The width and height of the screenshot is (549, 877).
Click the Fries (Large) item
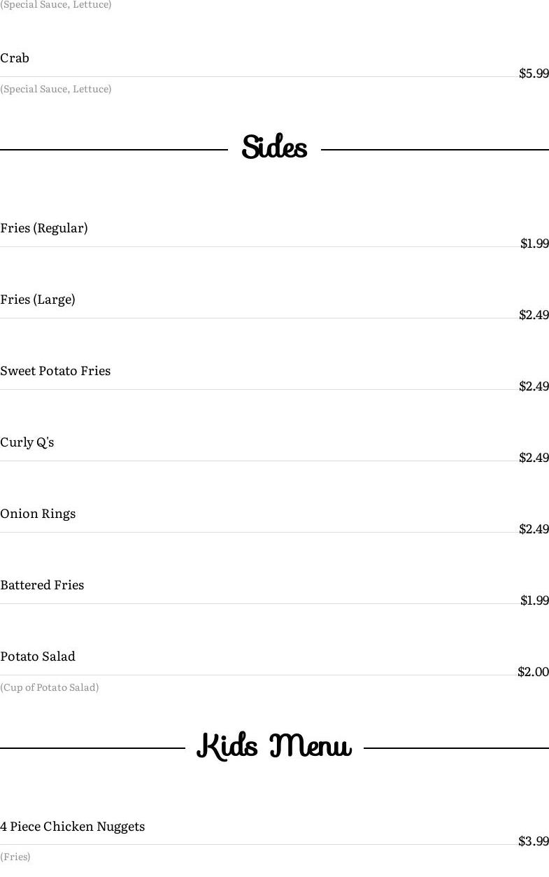[x=38, y=300]
